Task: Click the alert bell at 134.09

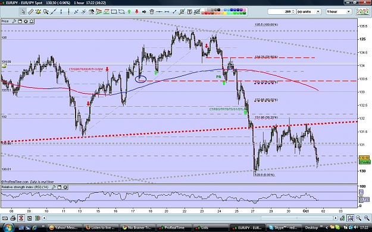Action: (x=4, y=66)
